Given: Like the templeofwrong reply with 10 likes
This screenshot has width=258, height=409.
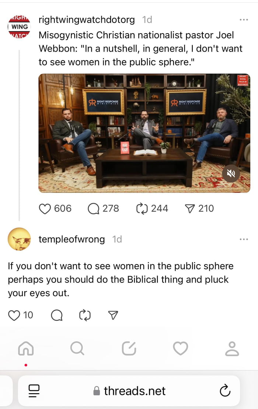Looking at the screenshot, I should tap(14, 315).
